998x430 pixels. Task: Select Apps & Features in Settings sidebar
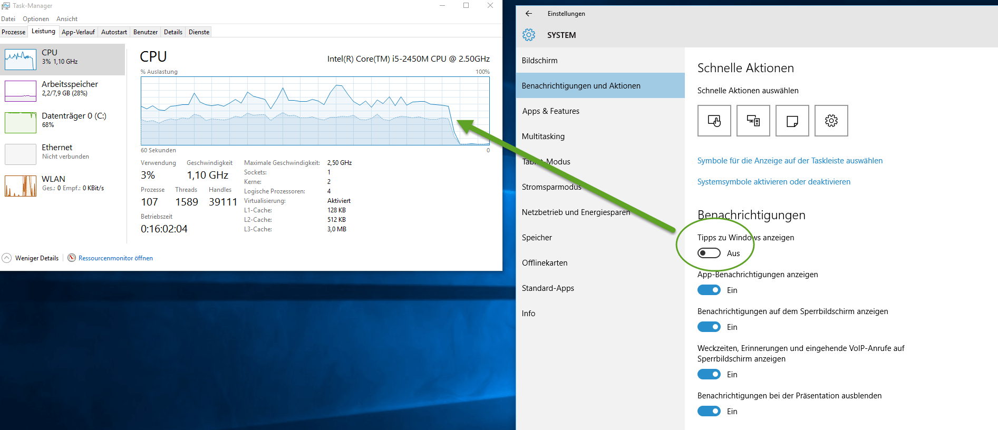click(x=600, y=111)
